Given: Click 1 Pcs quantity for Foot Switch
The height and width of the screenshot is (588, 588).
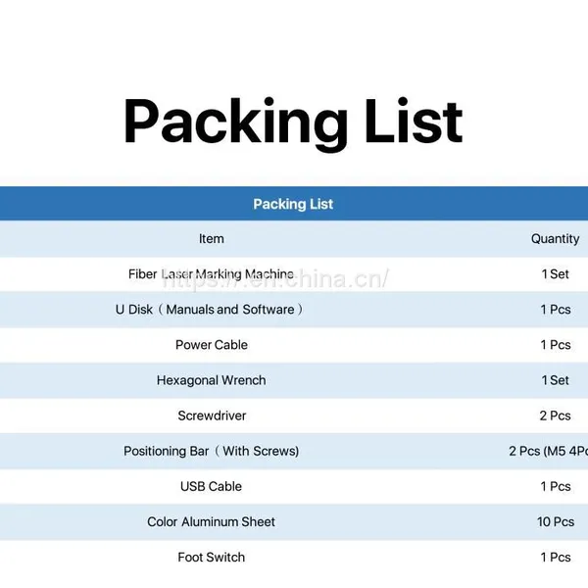Looking at the screenshot, I should click(x=556, y=558).
